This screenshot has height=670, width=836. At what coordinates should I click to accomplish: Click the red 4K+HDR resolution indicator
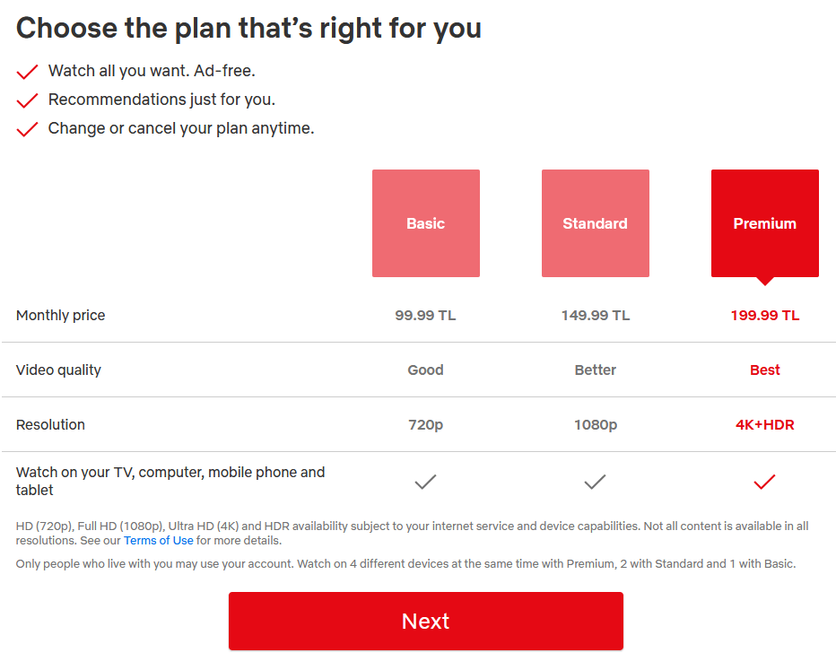point(764,423)
